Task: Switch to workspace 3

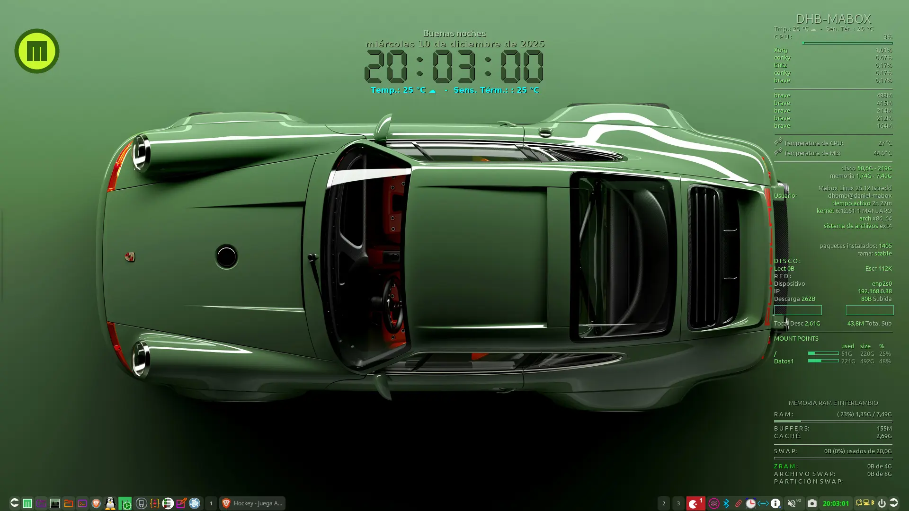Action: (678, 503)
